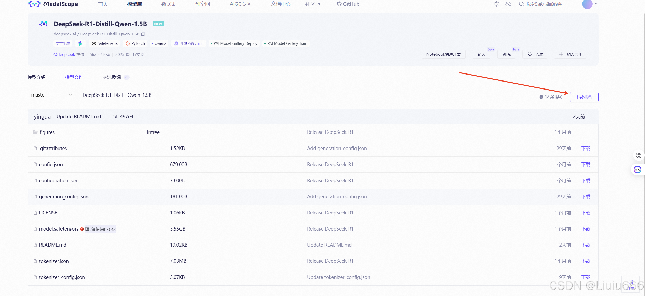Click the clock icon beside 14条提交
The width and height of the screenshot is (645, 296).
point(541,97)
